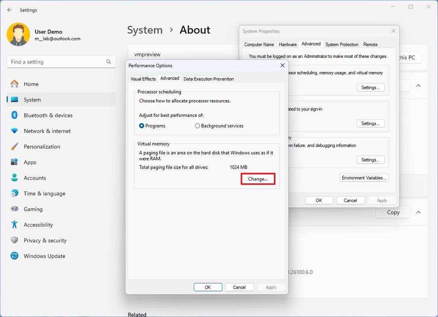Open the Environment Variables dialog

click(364, 178)
